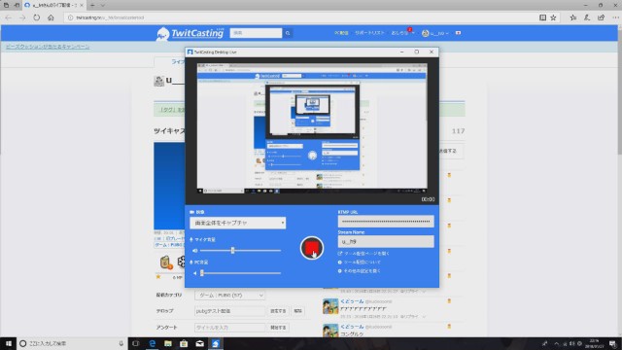Open the tool broadcast page link
Image resolution: width=622 pixels, height=350 pixels.
364,253
